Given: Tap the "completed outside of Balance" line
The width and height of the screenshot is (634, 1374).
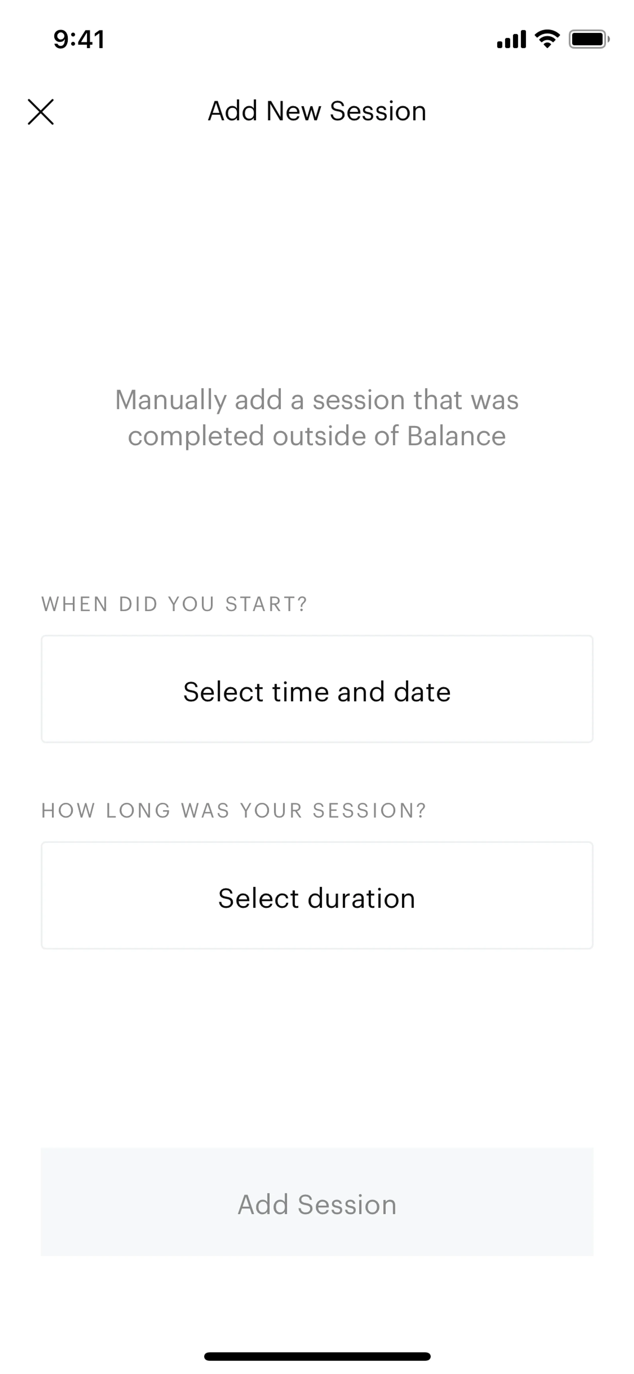Looking at the screenshot, I should click(x=317, y=436).
